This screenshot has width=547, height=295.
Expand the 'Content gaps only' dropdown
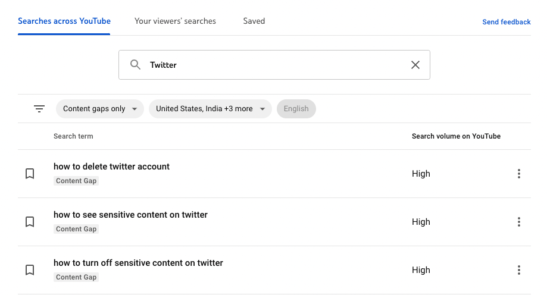(100, 109)
